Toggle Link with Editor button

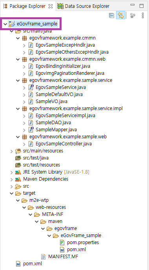[121, 16]
